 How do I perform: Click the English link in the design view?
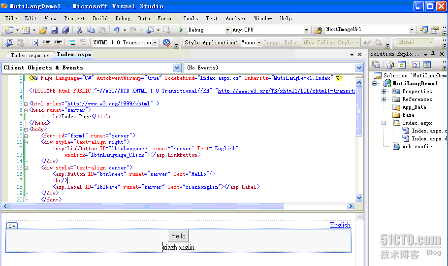(340, 225)
